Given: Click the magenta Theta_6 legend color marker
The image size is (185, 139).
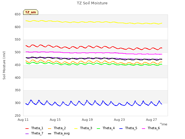Looking at the screenshot, I should (143, 129).
